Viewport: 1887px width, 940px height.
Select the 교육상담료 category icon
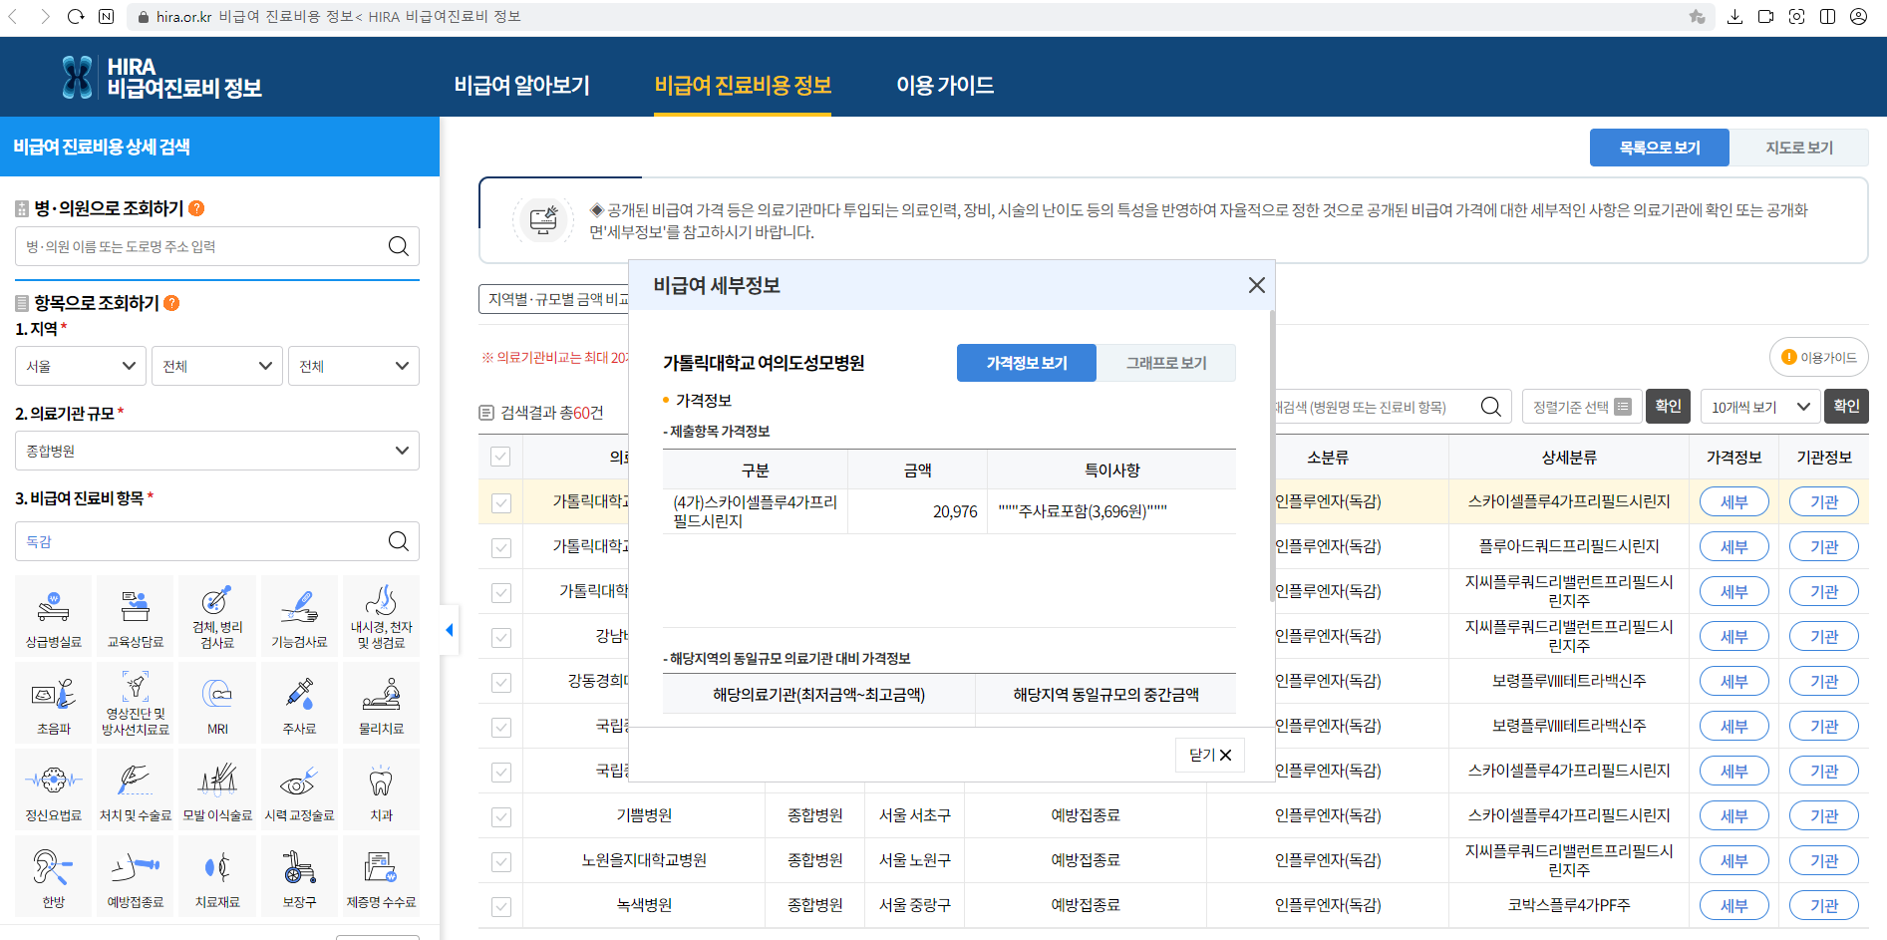(x=136, y=616)
